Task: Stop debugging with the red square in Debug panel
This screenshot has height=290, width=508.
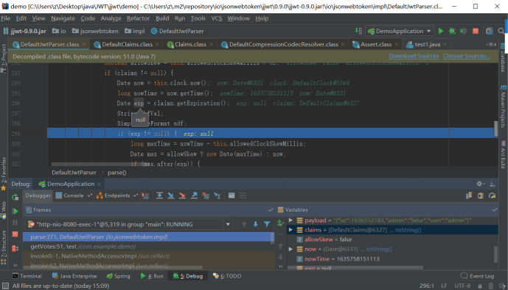Action: [15, 234]
